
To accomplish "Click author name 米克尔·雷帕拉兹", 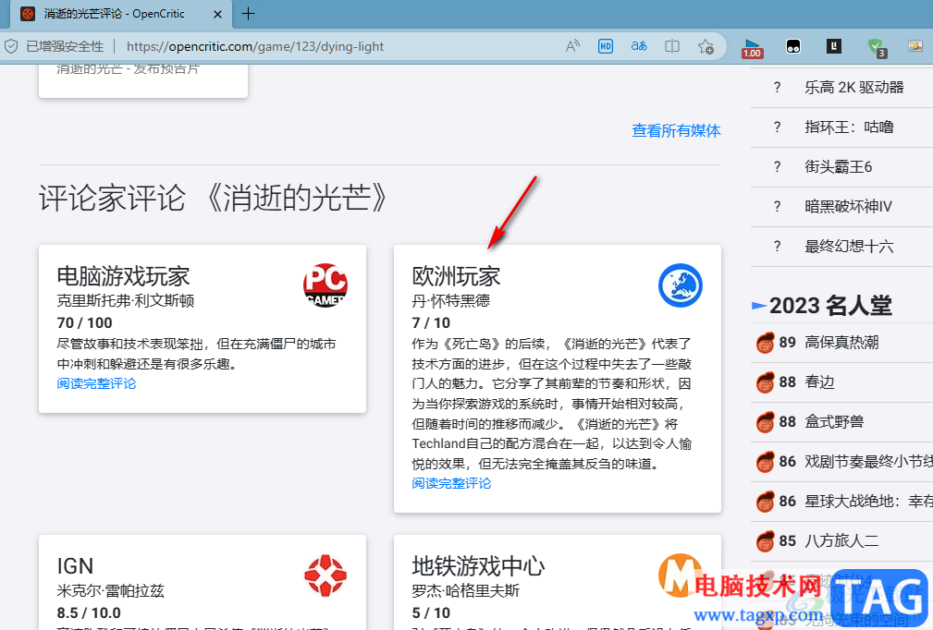I will click(110, 591).
